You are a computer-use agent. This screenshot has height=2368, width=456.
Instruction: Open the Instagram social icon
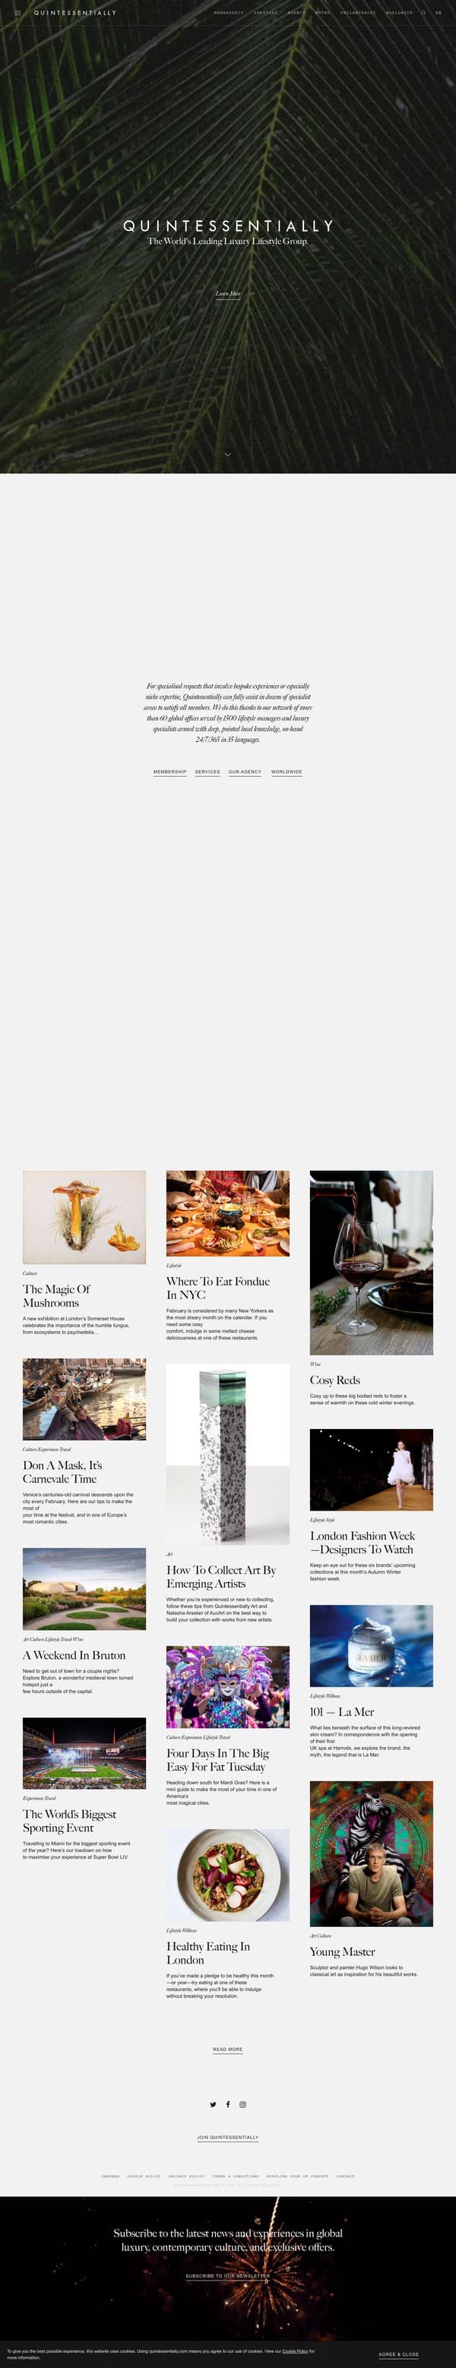click(x=242, y=2104)
